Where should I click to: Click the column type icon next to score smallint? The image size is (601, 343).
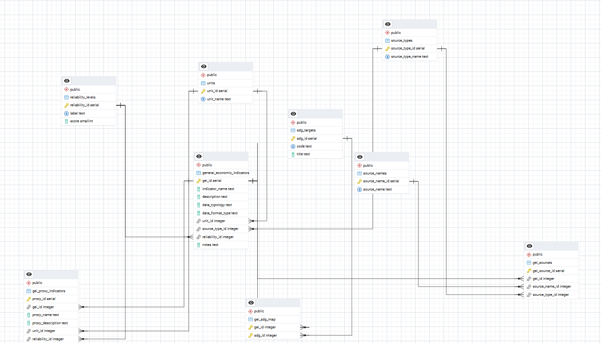[x=66, y=121]
